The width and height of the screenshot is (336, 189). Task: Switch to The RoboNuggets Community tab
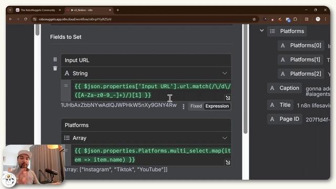point(38,10)
